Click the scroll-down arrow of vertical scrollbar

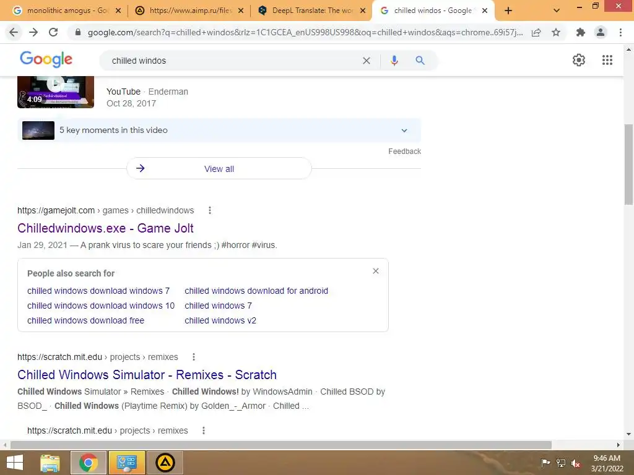click(x=628, y=435)
